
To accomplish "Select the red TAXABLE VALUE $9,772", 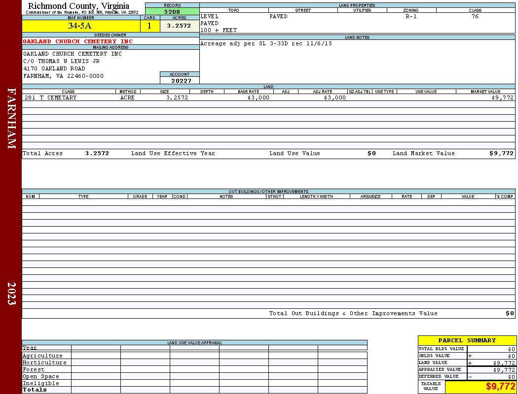I will coord(500,386).
